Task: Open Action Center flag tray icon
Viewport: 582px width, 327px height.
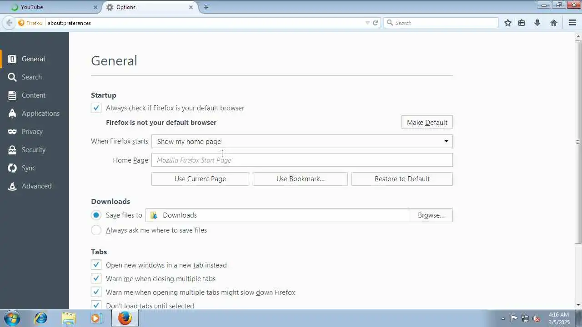Action: 514,318
